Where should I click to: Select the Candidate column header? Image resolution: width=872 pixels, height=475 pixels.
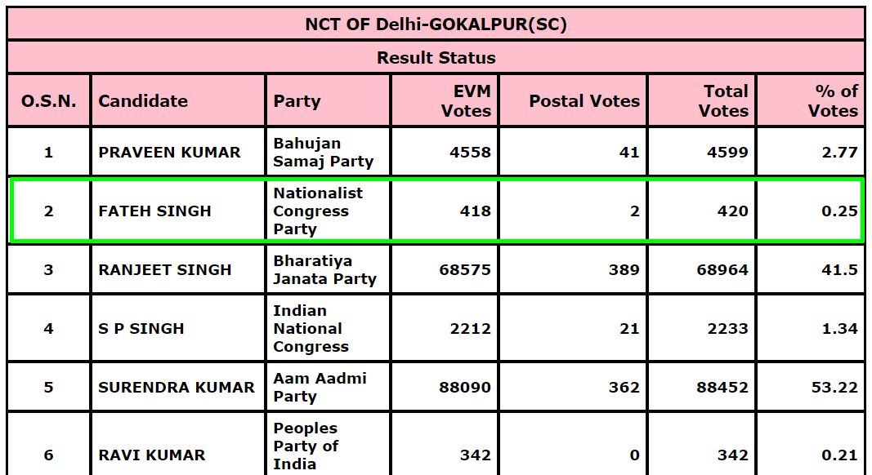[143, 101]
